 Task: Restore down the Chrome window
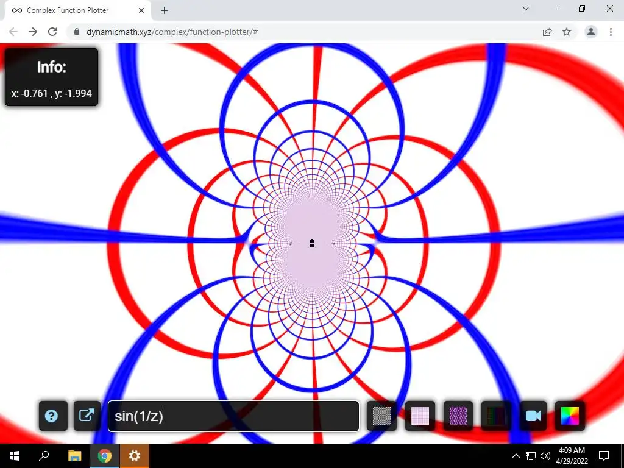582,9
